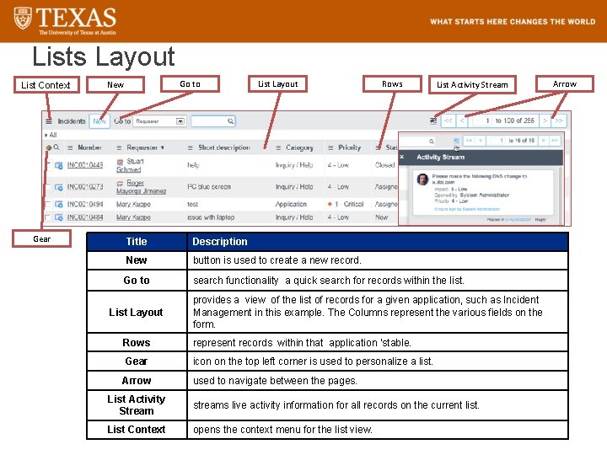Open the Number column options menu icon

point(70,147)
